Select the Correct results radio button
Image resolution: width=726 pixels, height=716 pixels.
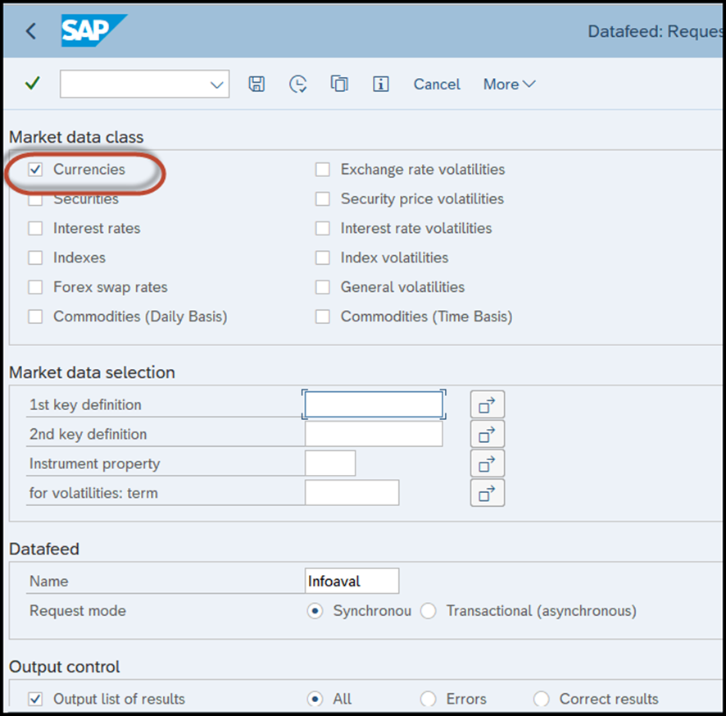coord(541,698)
